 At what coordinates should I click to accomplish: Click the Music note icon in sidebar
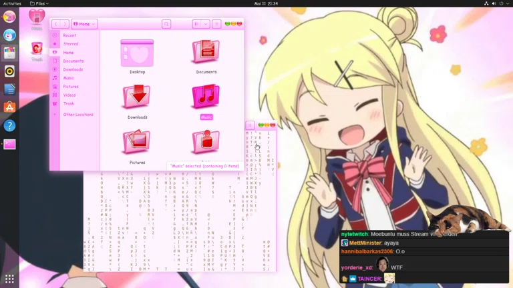click(x=55, y=78)
